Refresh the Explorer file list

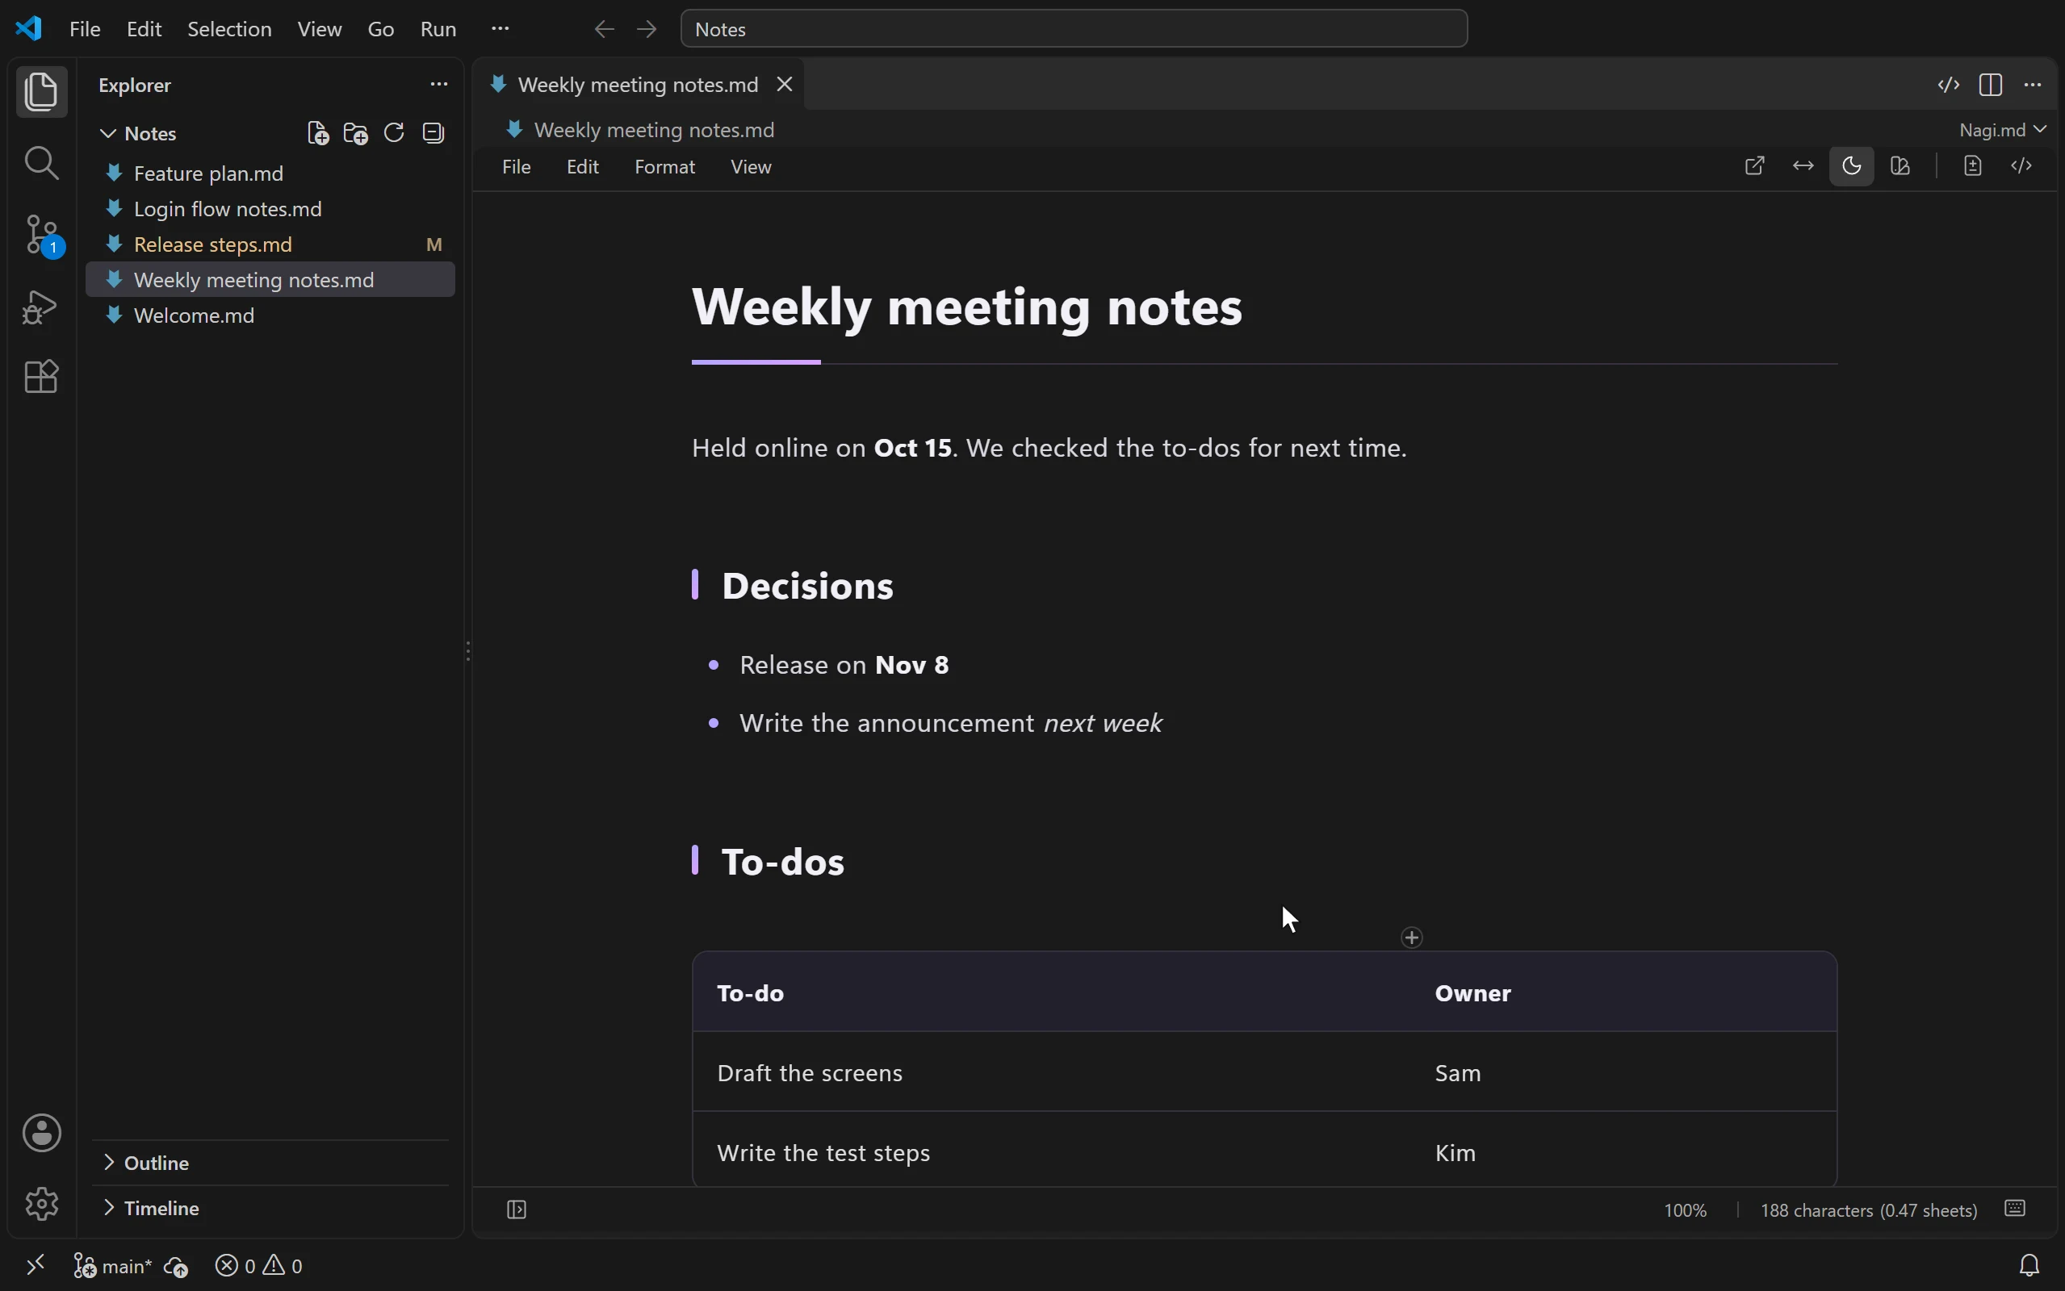pyautogui.click(x=394, y=133)
